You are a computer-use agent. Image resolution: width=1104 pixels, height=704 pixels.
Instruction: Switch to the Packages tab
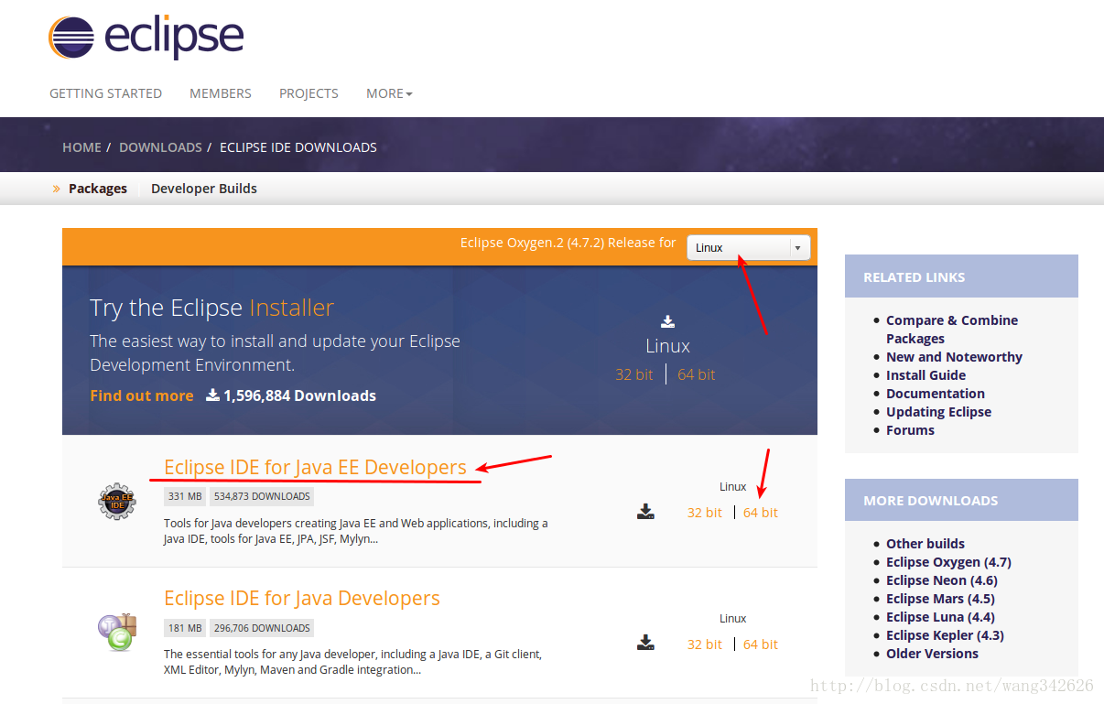tap(98, 189)
